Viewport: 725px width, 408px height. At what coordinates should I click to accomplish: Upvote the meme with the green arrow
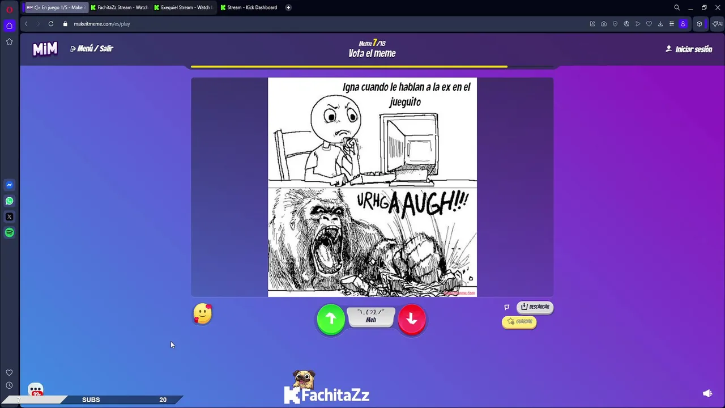click(x=331, y=319)
